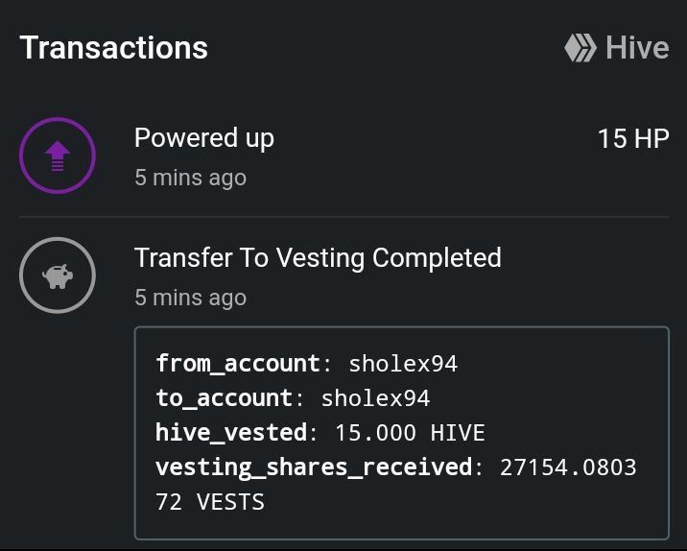Click the Powered up 5 mins ago timestamp
Screen dimensions: 687x551
click(x=191, y=178)
